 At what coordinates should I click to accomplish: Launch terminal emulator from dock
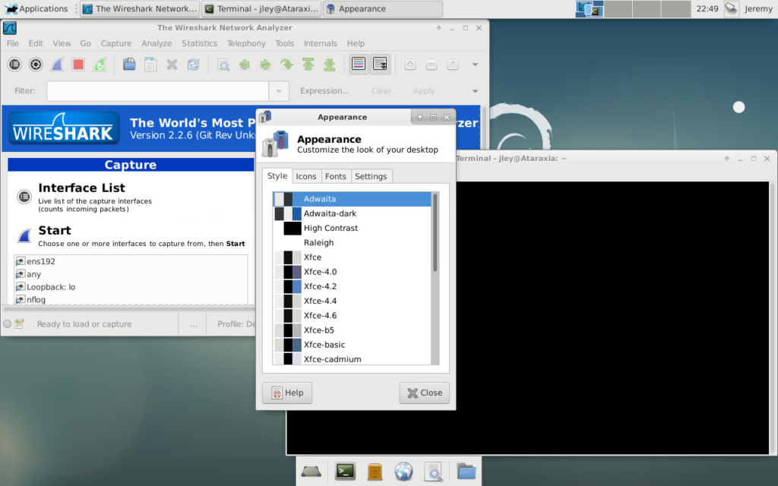pos(345,471)
